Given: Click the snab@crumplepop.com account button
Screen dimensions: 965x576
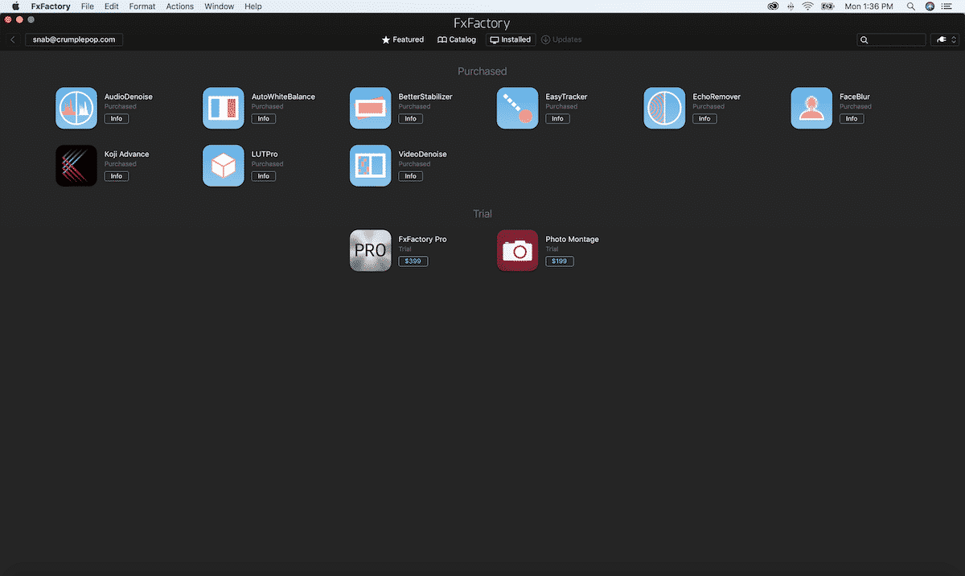Looking at the screenshot, I should tap(74, 39).
